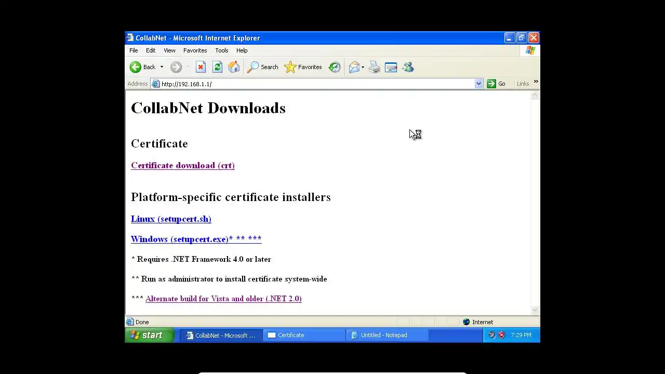This screenshot has height=374, width=665.
Task: Open Linux (setupcert.sh) link
Action: click(171, 219)
